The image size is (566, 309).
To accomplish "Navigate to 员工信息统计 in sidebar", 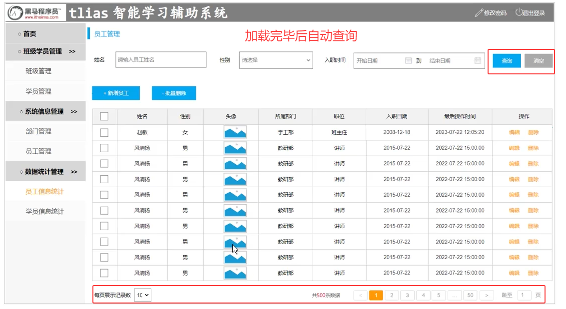I will [x=44, y=192].
